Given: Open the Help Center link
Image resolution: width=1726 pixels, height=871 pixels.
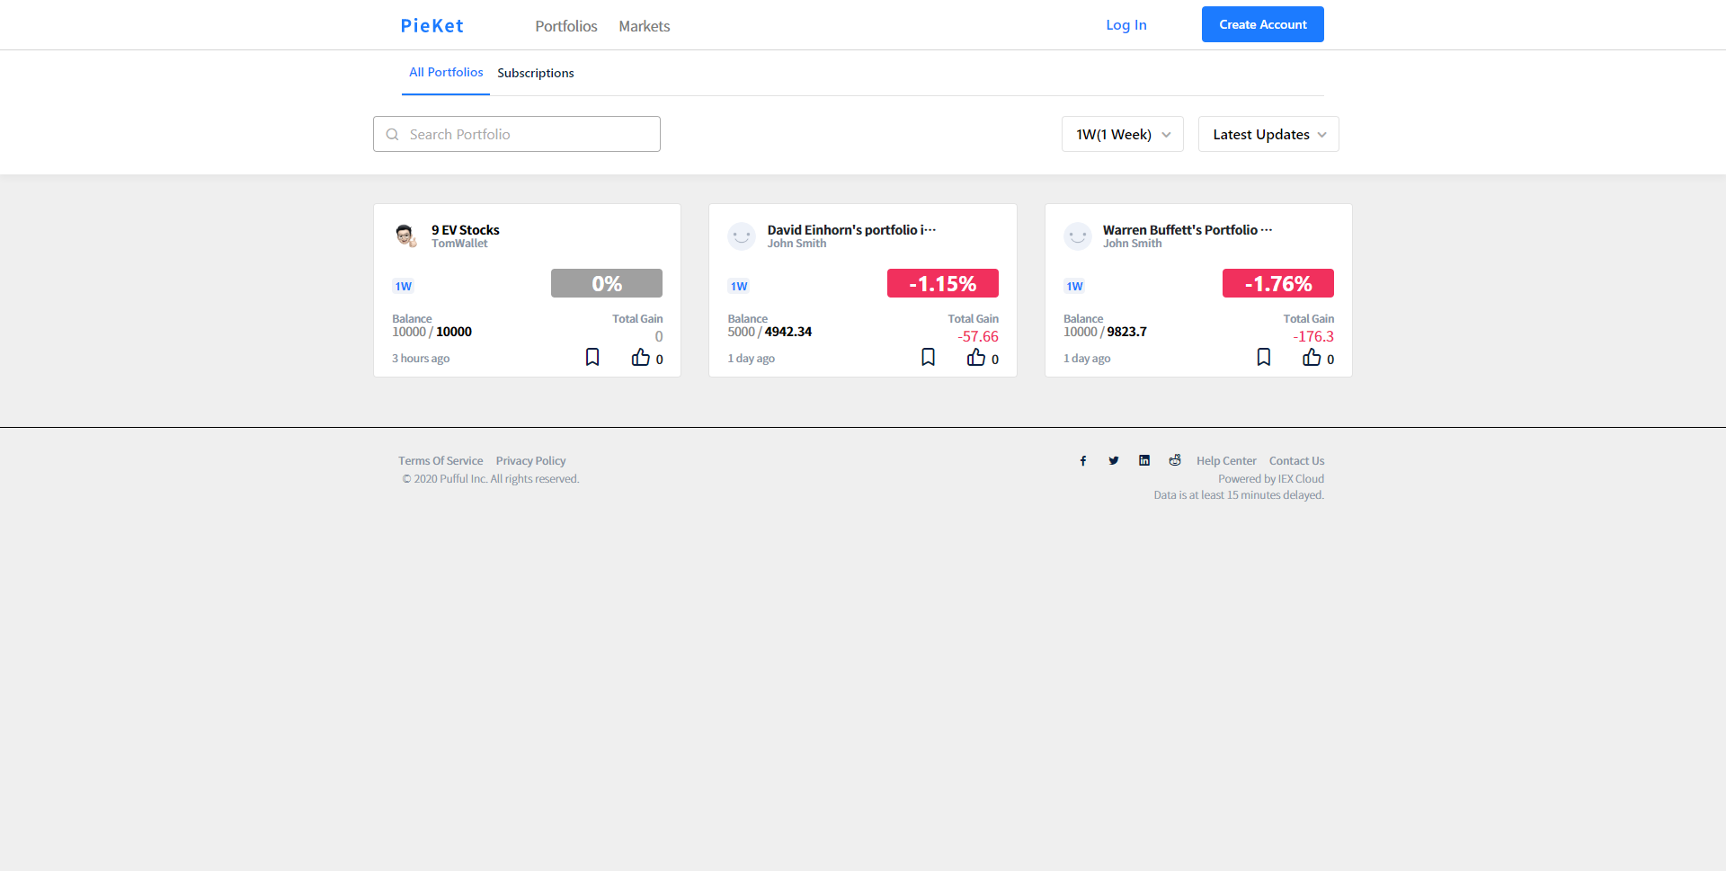Looking at the screenshot, I should point(1226,461).
